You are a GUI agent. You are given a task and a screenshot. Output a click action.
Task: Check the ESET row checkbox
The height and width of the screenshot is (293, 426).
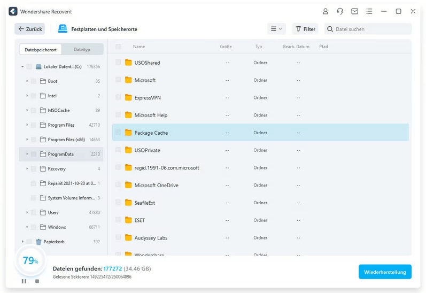click(x=118, y=220)
